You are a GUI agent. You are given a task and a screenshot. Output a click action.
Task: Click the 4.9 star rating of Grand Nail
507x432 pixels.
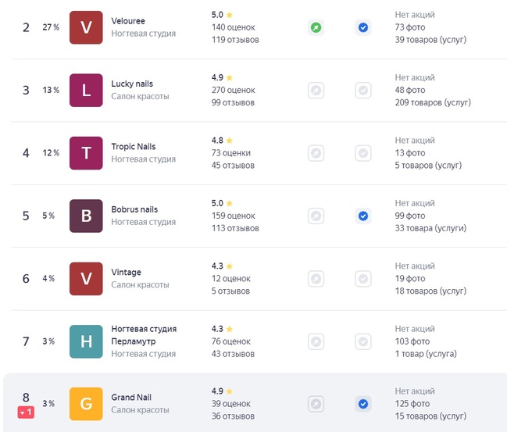point(222,391)
